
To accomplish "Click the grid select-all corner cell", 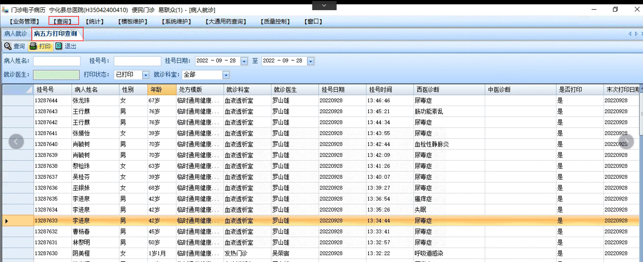I will point(18,90).
